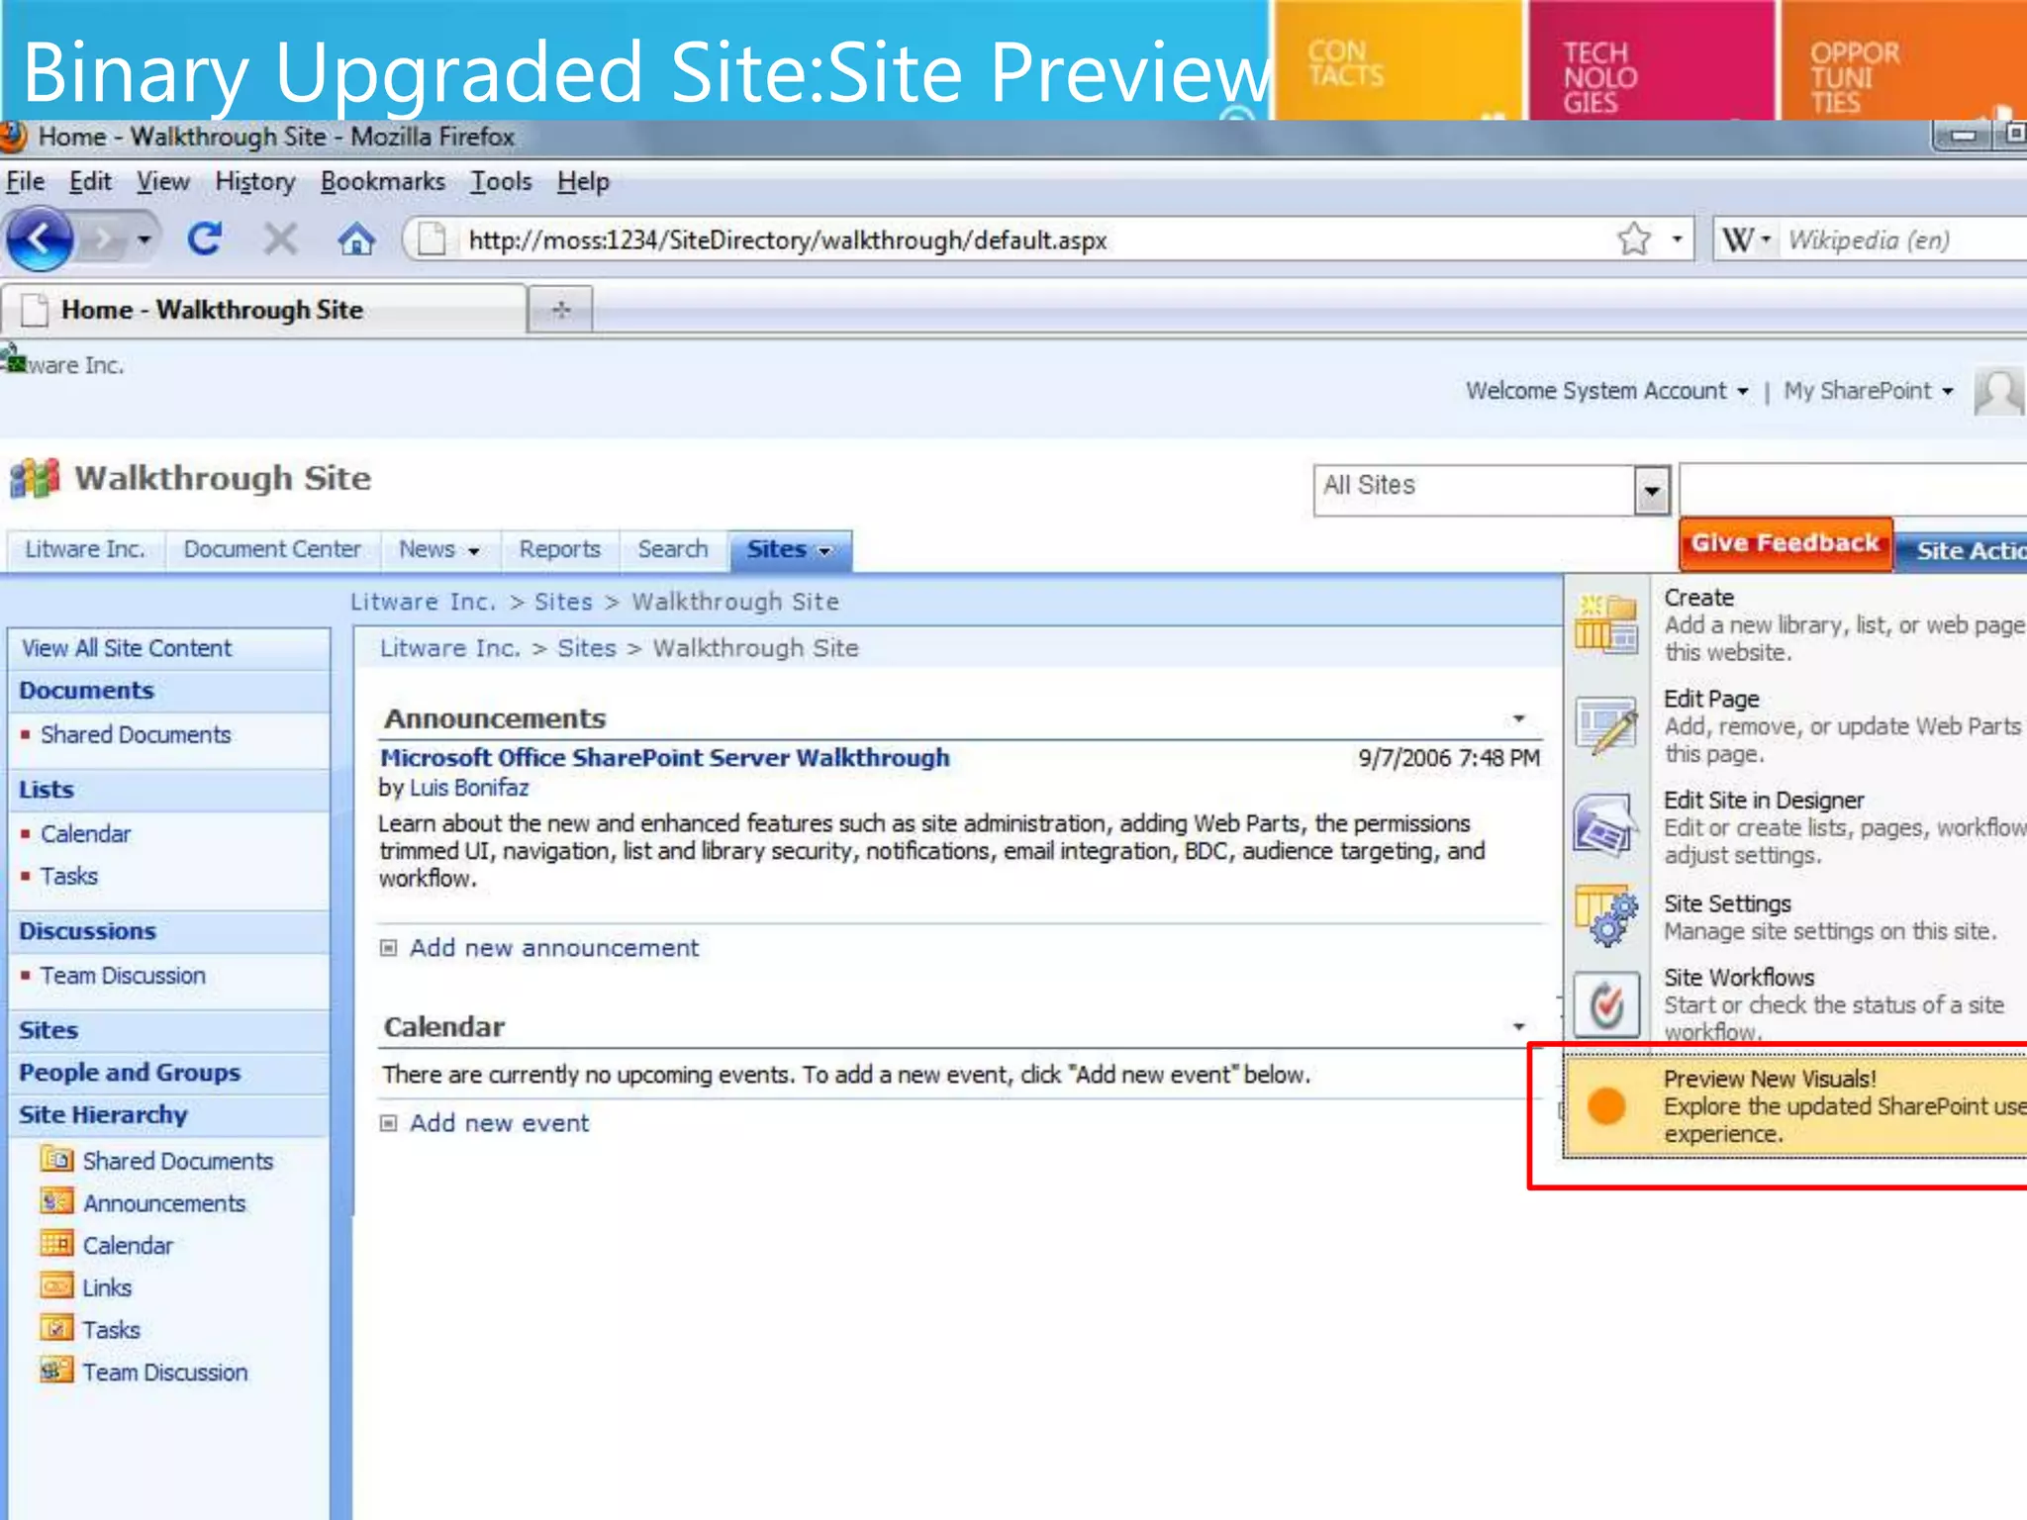The height and width of the screenshot is (1520, 2027).
Task: Select the Document Center navigation tab
Action: [x=272, y=549]
